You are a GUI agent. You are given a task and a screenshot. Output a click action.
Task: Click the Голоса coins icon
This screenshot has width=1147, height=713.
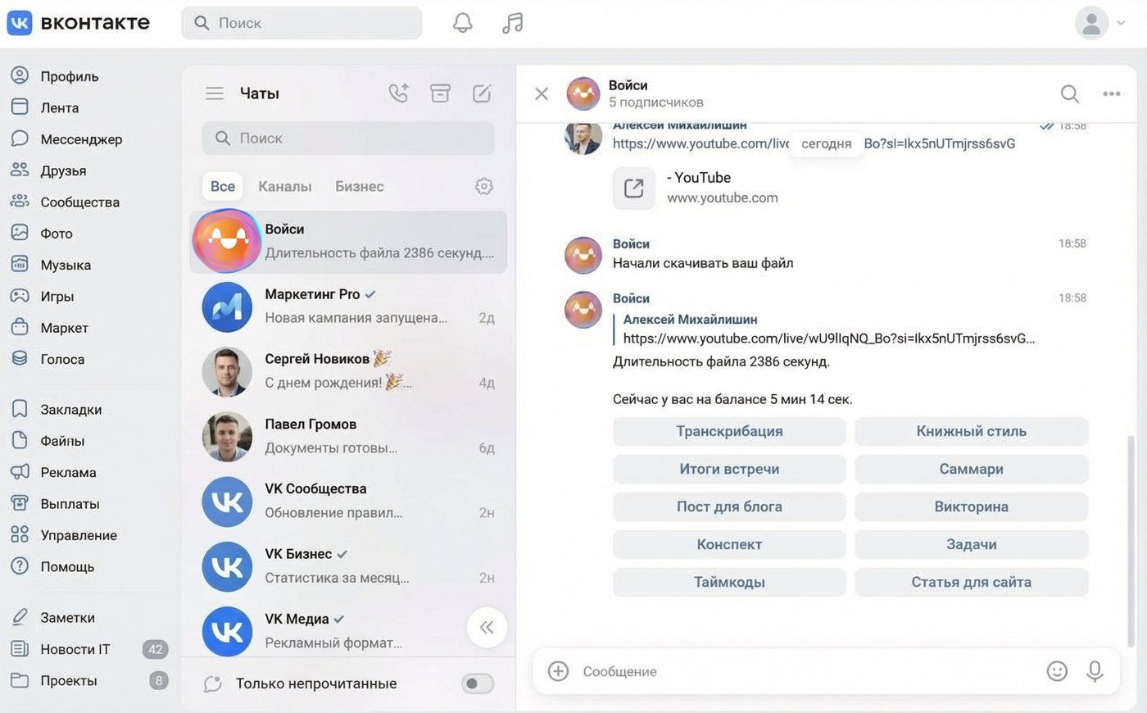click(x=20, y=358)
